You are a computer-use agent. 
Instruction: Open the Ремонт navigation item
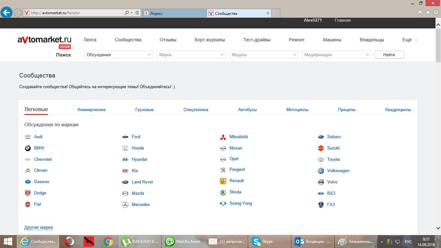point(297,40)
